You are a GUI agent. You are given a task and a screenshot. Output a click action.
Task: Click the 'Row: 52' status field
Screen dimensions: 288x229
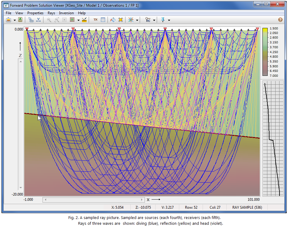click(191, 207)
